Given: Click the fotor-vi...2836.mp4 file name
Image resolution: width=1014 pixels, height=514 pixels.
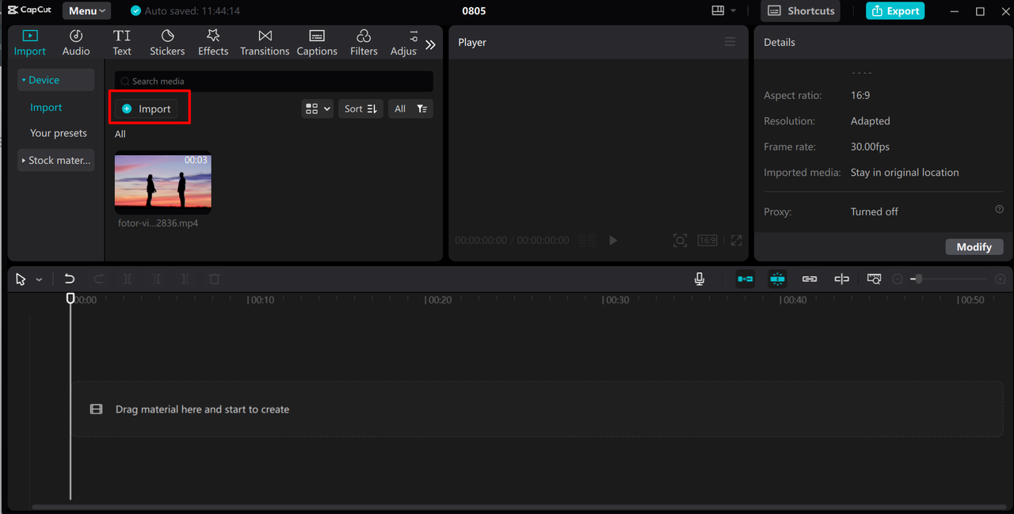Looking at the screenshot, I should [158, 223].
